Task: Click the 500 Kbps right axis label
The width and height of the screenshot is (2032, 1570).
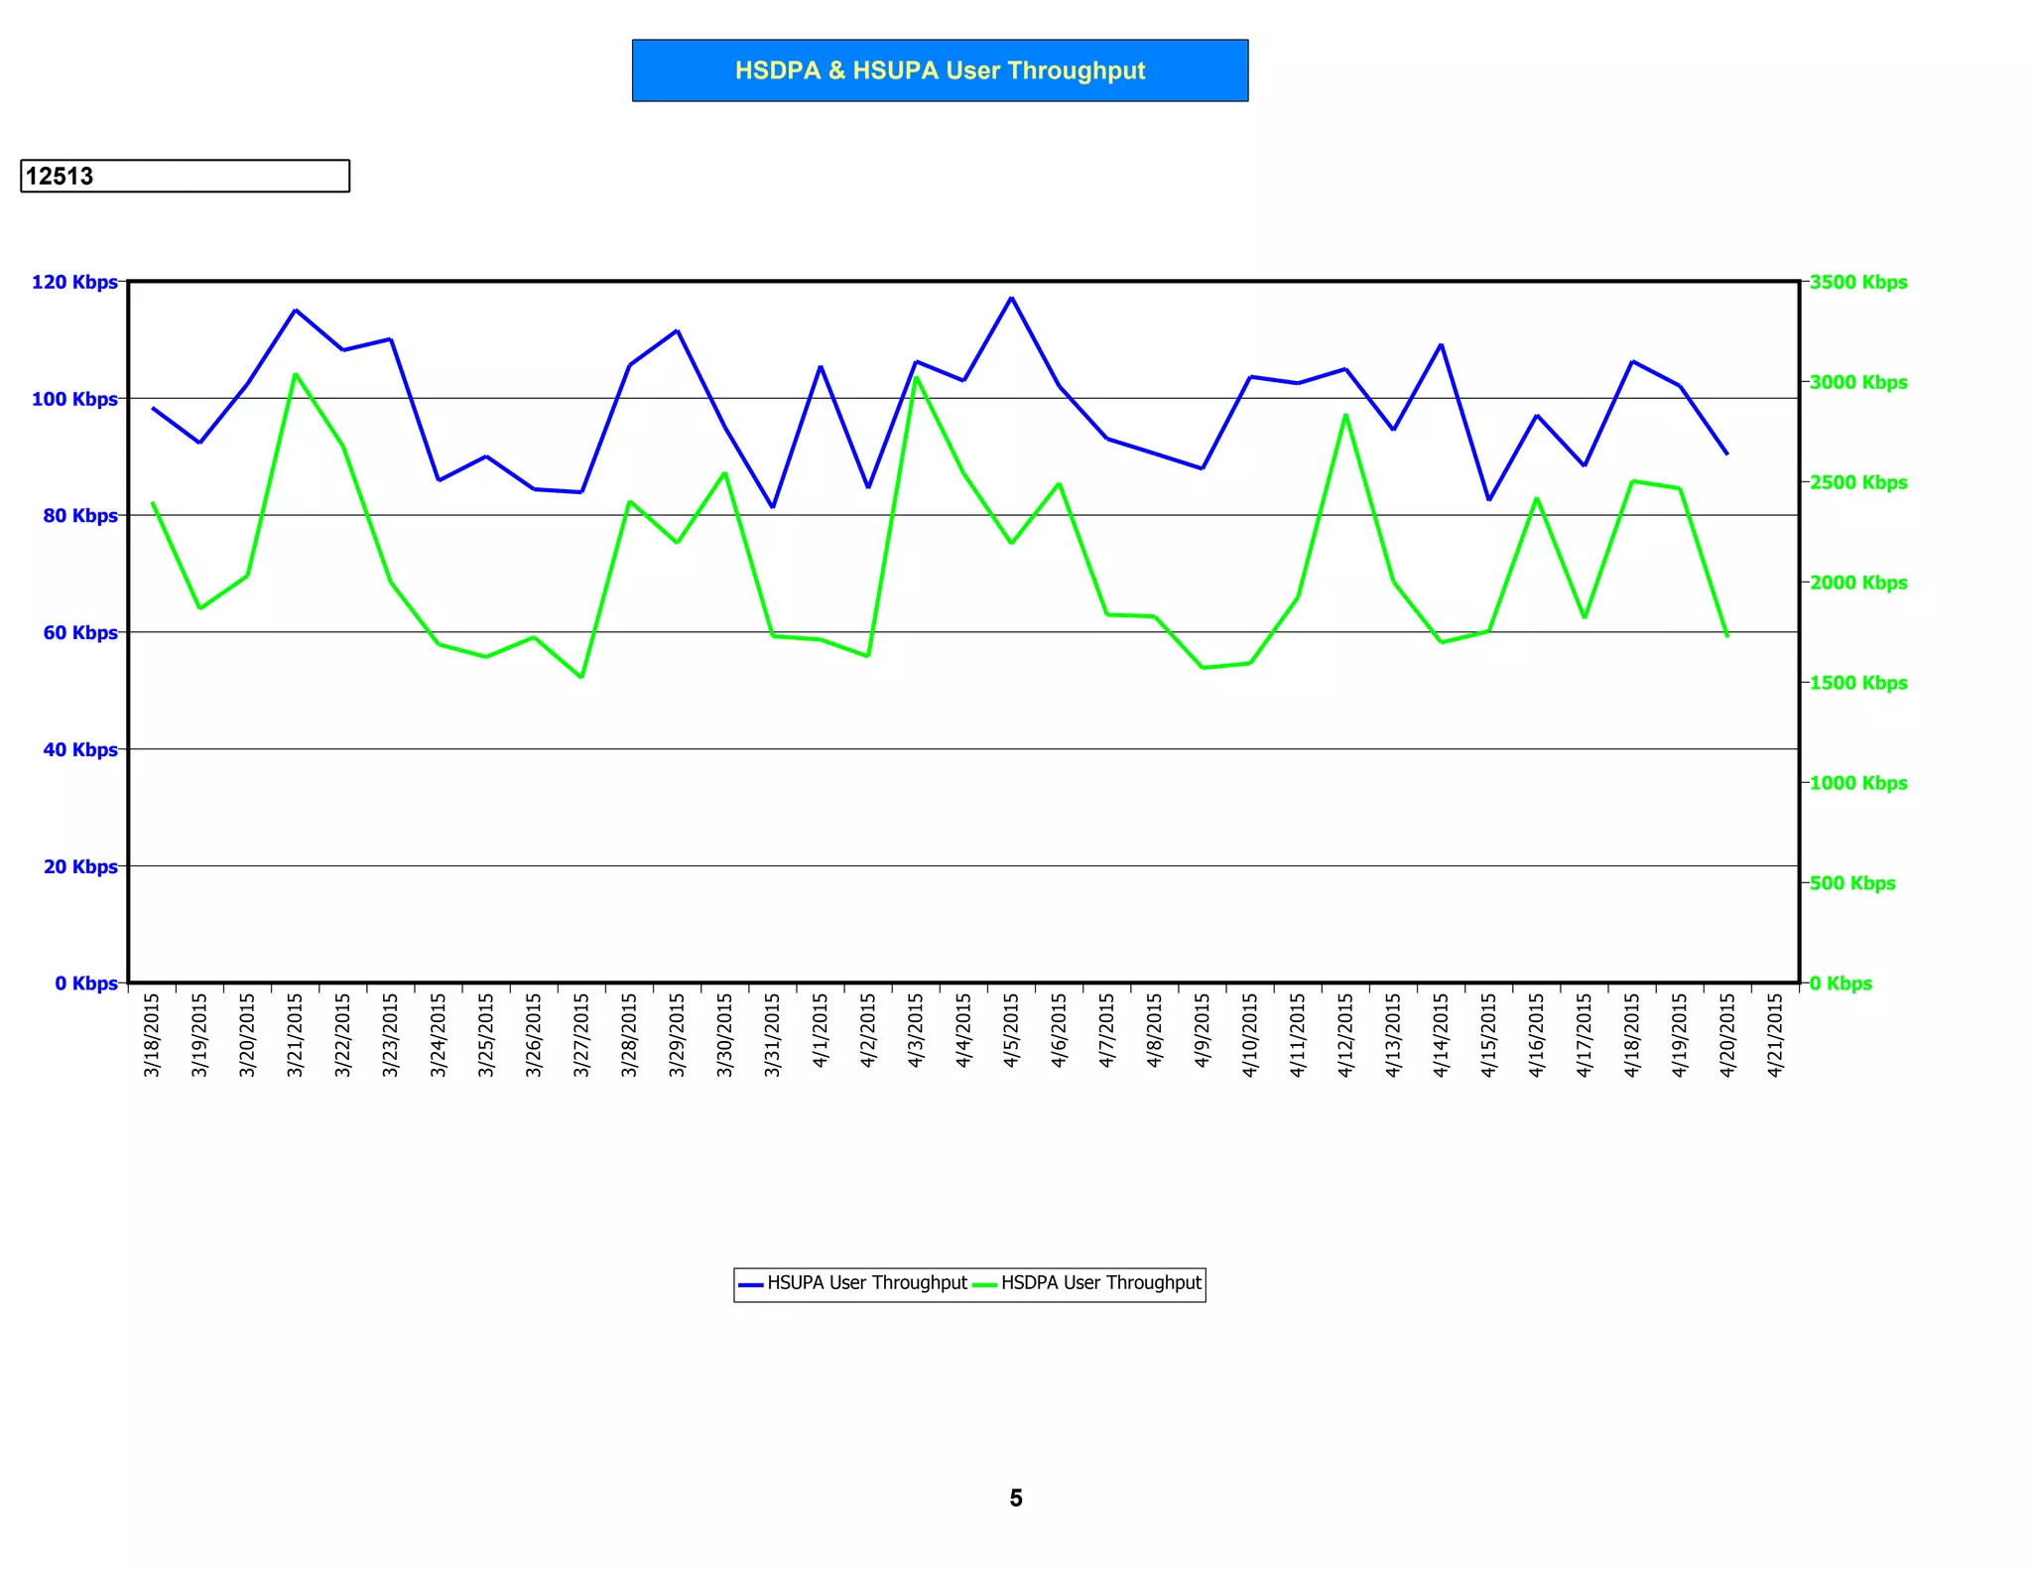Action: point(1852,883)
